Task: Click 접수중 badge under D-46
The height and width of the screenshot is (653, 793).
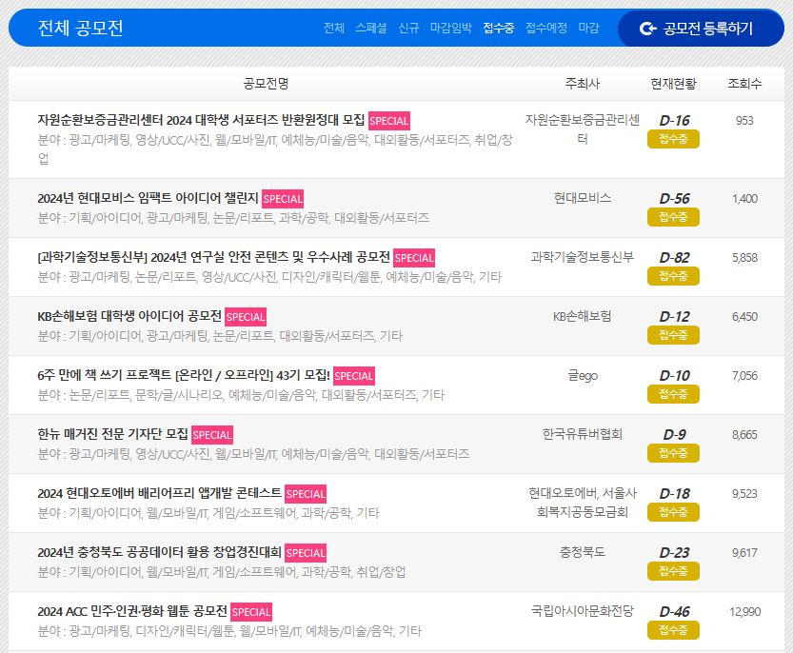Action: (673, 630)
